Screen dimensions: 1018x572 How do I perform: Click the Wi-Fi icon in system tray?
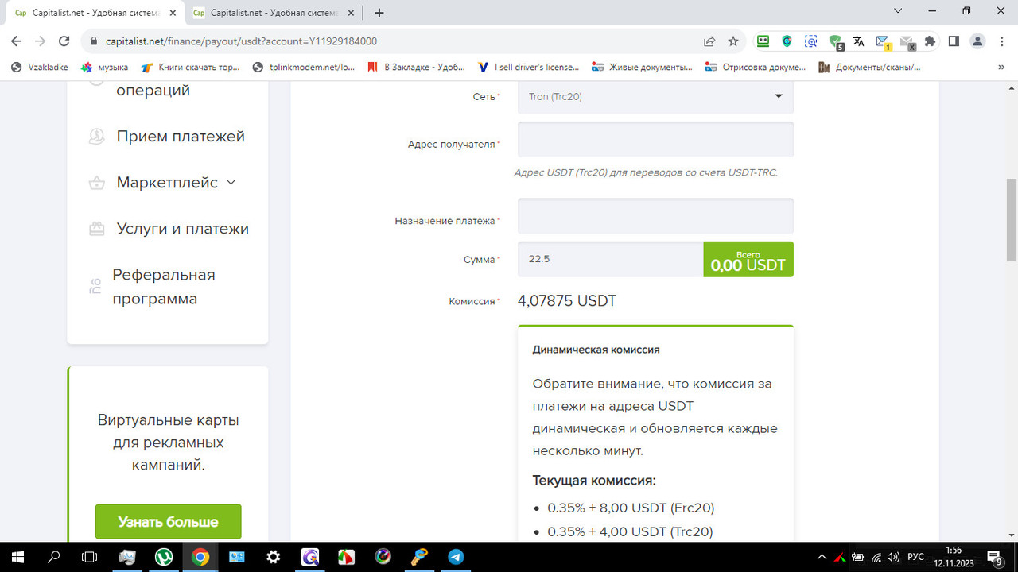pos(876,557)
